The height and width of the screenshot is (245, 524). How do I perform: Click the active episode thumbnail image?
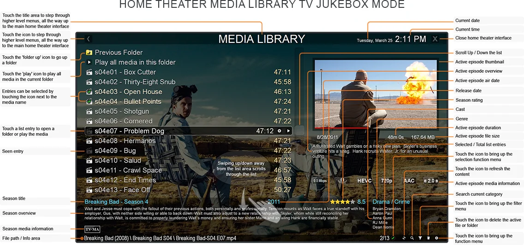[375, 94]
